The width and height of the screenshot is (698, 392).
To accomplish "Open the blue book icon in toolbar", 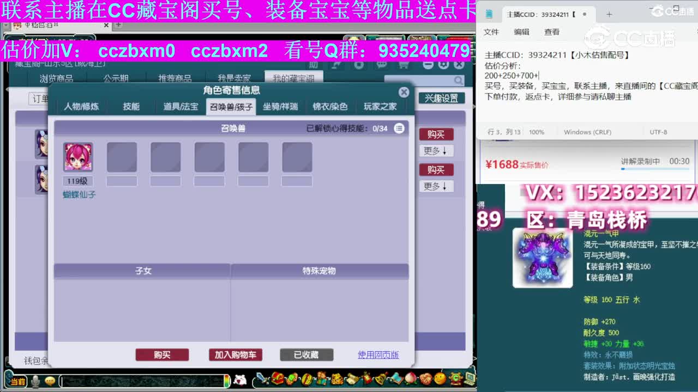I will click(395, 378).
